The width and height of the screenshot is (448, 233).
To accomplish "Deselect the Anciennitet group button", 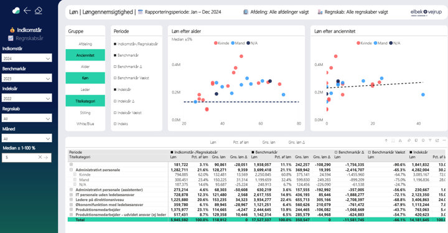I will tap(85, 55).
